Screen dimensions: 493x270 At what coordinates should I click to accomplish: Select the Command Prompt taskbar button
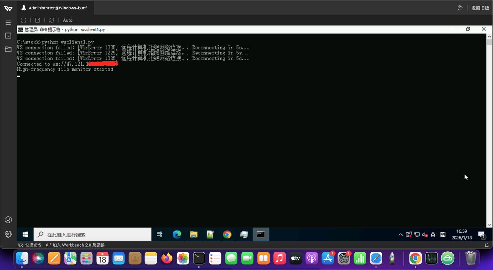(x=261, y=234)
